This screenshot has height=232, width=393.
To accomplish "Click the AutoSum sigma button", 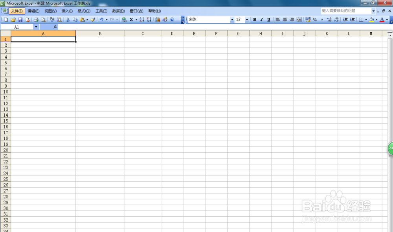I will 131,20.
